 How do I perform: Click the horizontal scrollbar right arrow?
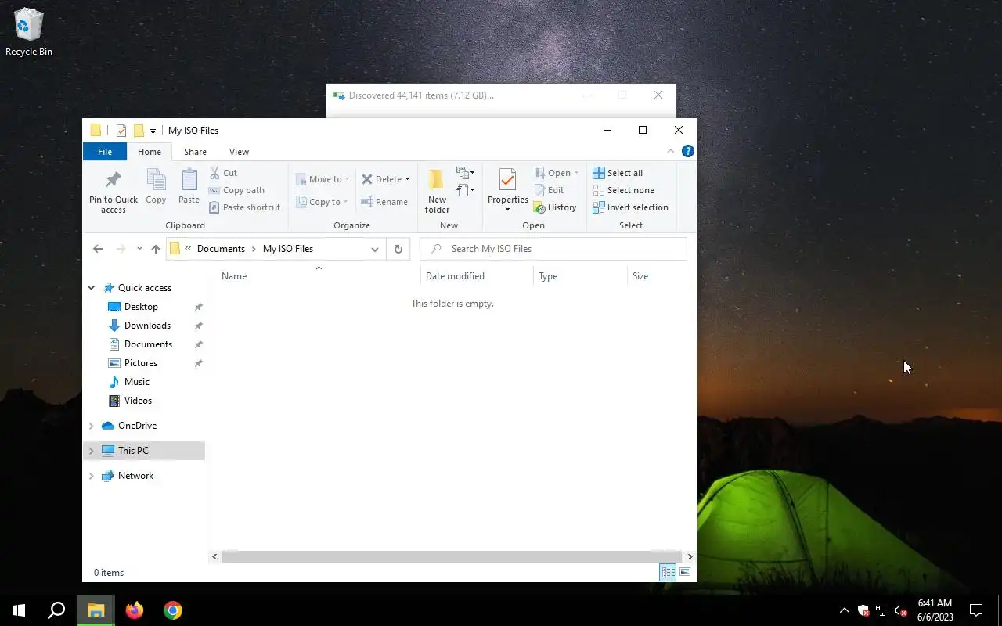690,557
